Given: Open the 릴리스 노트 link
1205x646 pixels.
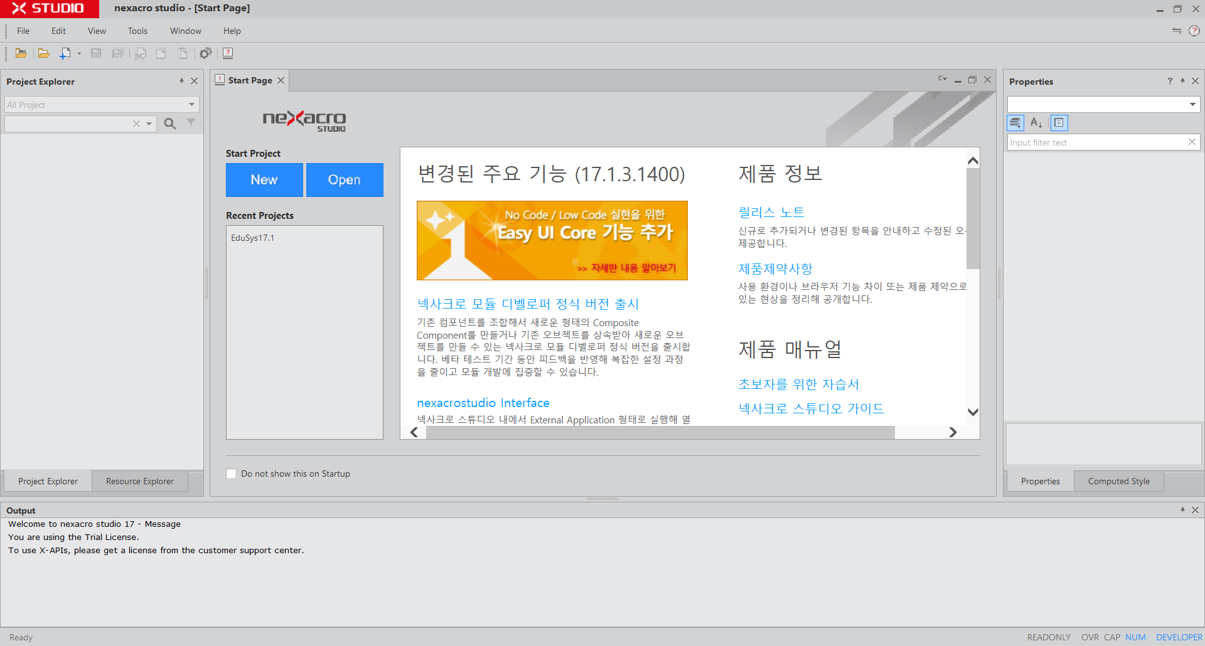Looking at the screenshot, I should (x=771, y=212).
